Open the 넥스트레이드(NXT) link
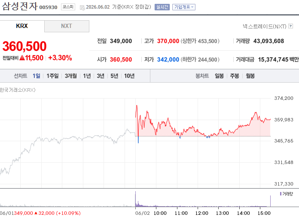Viewport: 299px width, 223px height. tap(265, 26)
